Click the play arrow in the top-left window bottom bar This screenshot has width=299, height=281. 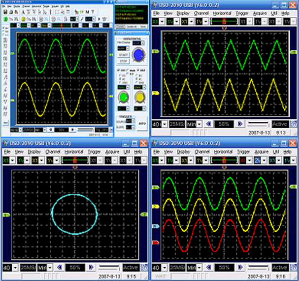pyautogui.click(x=72, y=130)
